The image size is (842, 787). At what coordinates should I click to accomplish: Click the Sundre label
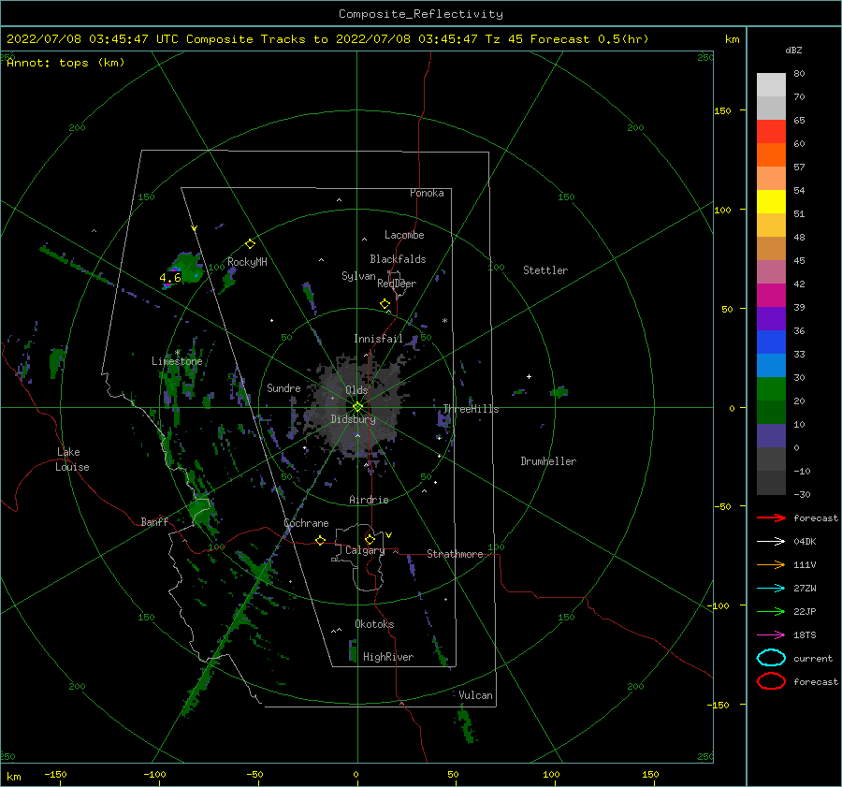283,387
